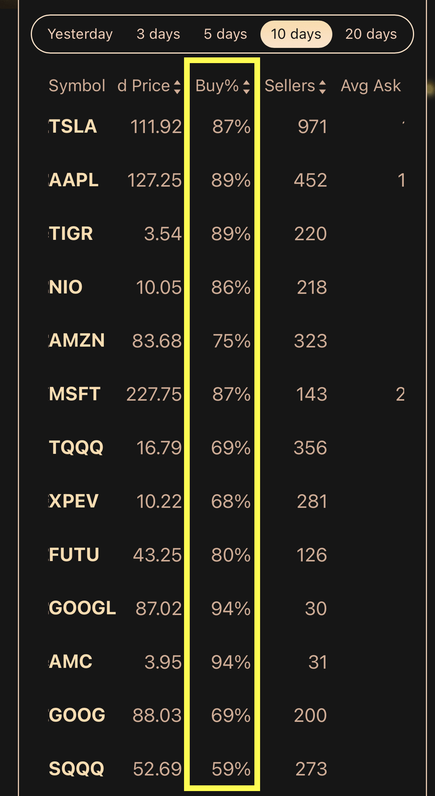Sort by Price column arrows
This screenshot has width=435, height=796.
point(177,87)
